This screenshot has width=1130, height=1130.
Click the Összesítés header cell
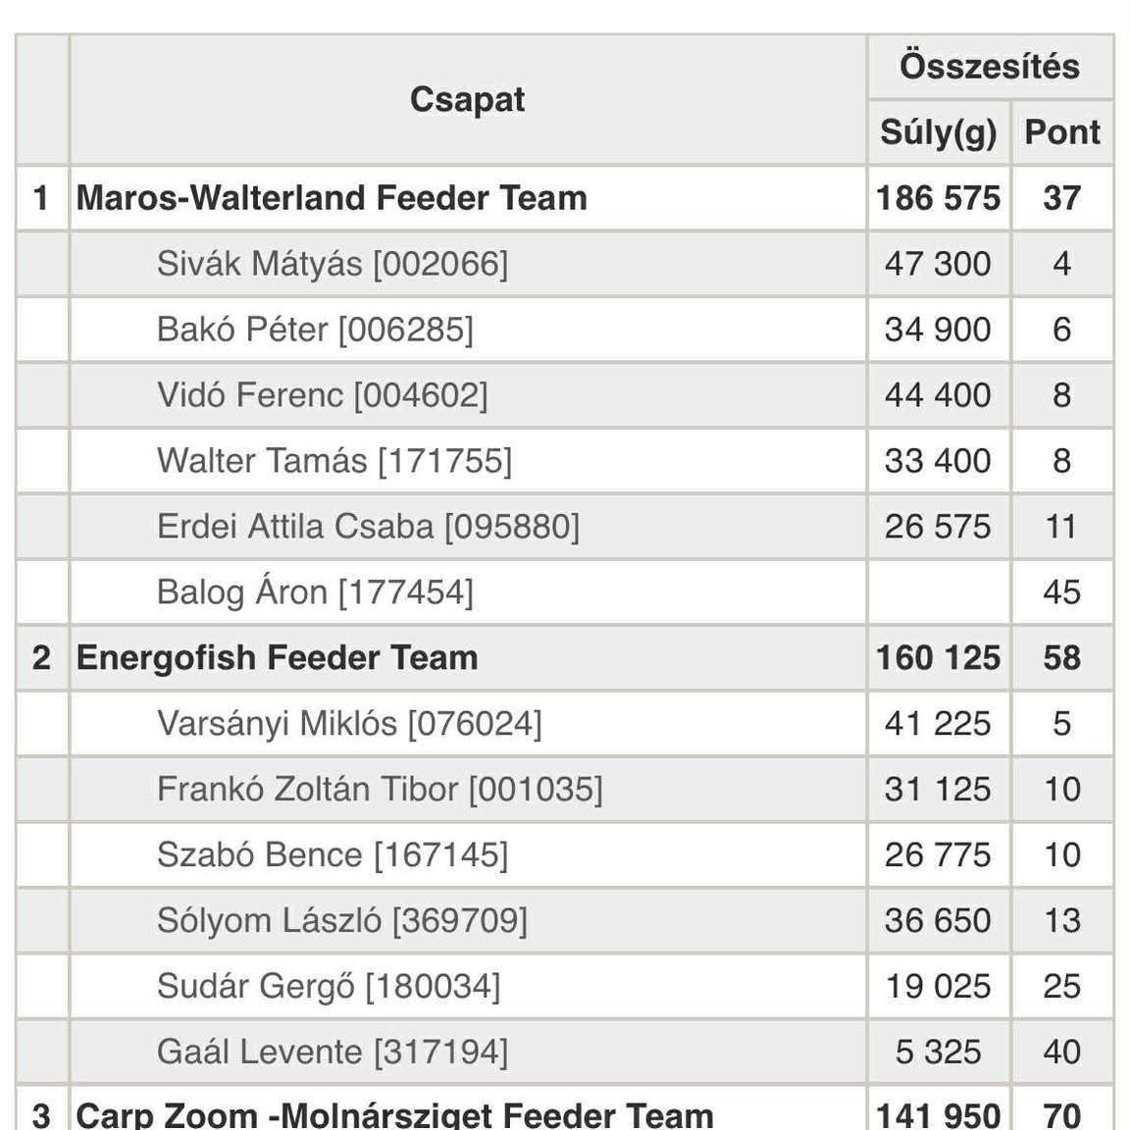point(990,67)
